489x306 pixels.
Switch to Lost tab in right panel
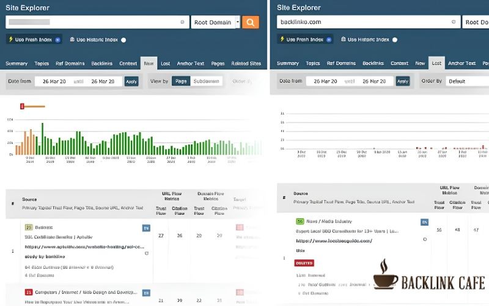436,63
